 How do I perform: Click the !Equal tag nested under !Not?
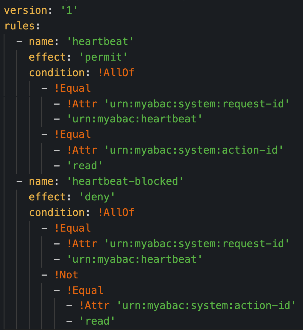pyautogui.click(x=85, y=290)
